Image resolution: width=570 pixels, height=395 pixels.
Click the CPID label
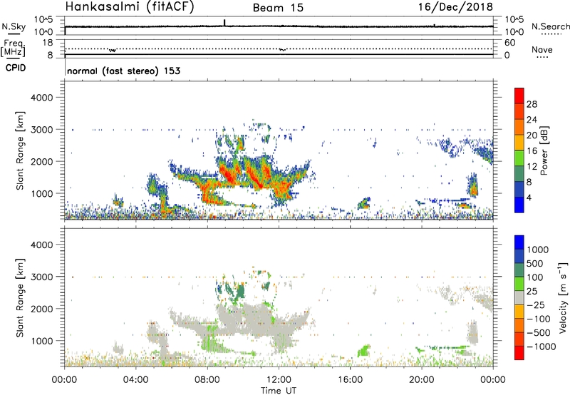pos(16,68)
